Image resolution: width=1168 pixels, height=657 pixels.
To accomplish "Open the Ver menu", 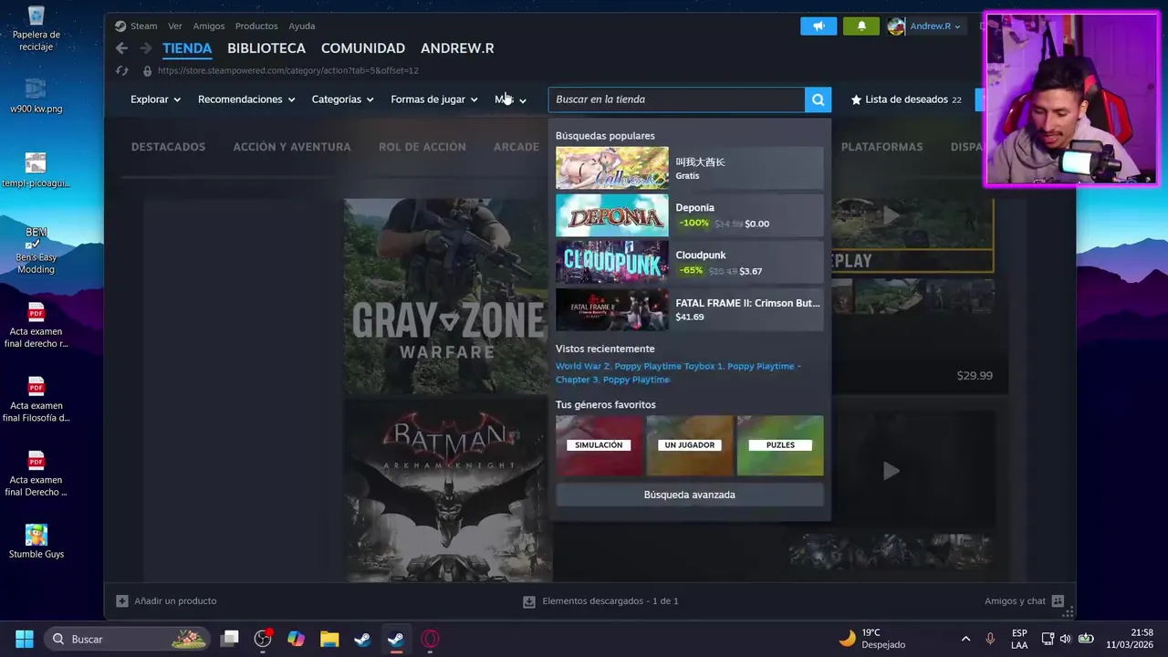I will tap(175, 26).
